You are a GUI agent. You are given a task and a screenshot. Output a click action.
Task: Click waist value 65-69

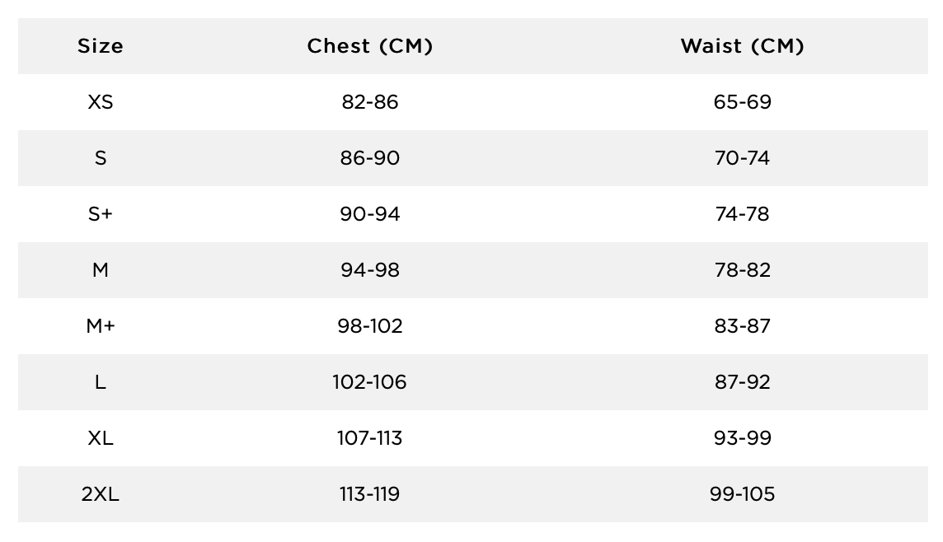pos(742,102)
